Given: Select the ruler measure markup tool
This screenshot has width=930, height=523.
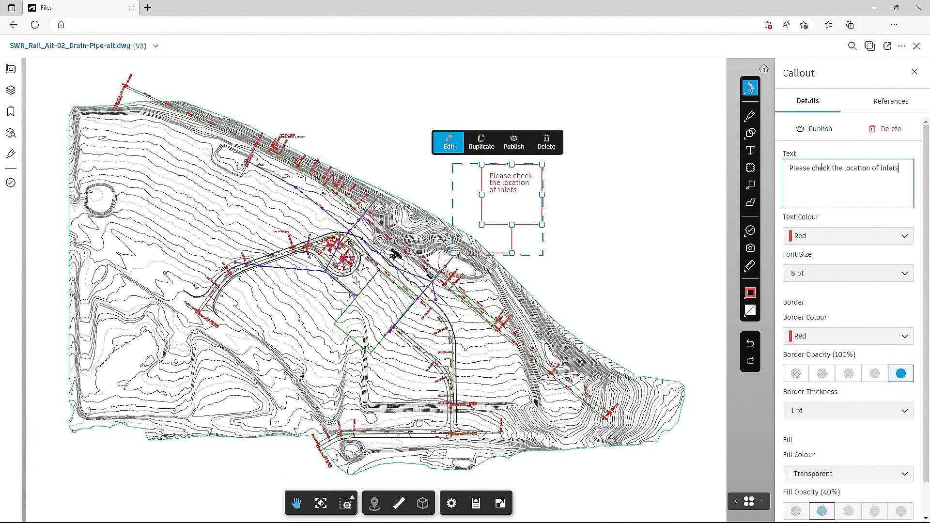Looking at the screenshot, I should [x=750, y=265].
